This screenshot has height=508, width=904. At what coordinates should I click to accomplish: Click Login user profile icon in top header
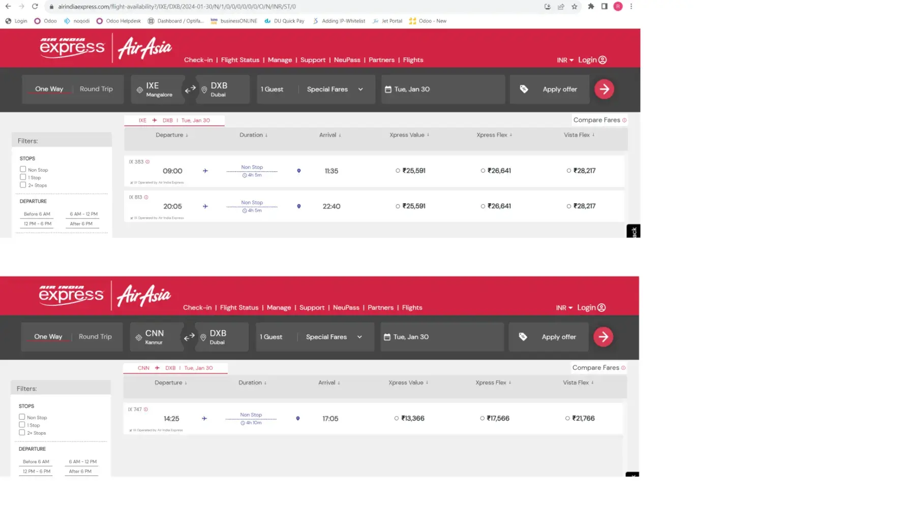pos(602,60)
